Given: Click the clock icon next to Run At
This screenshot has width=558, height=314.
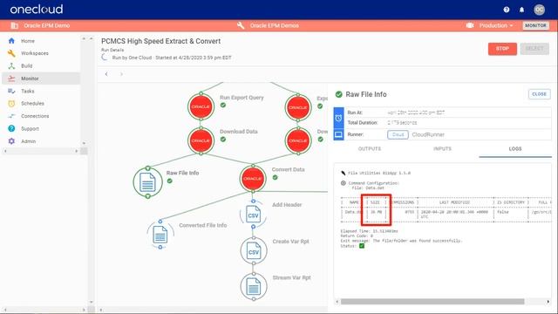Looking at the screenshot, I should [338, 118].
